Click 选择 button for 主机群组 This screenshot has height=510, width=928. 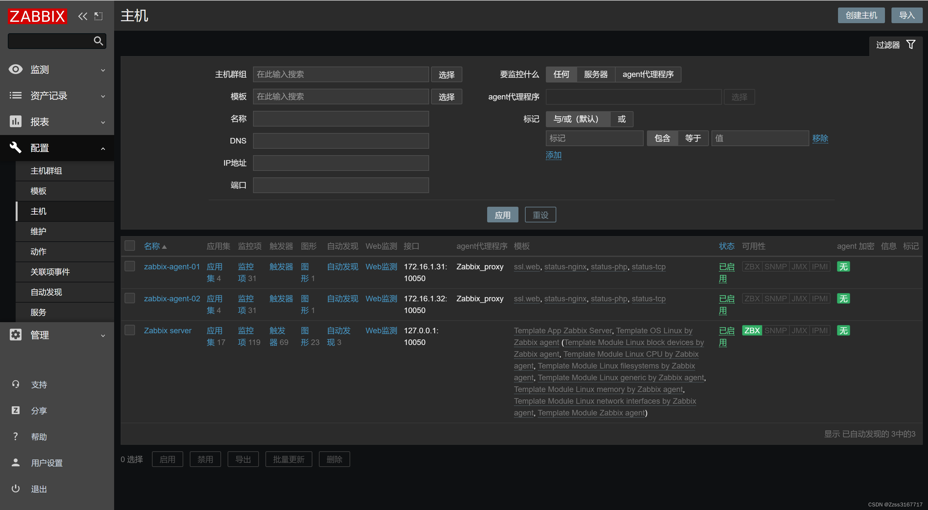point(446,75)
